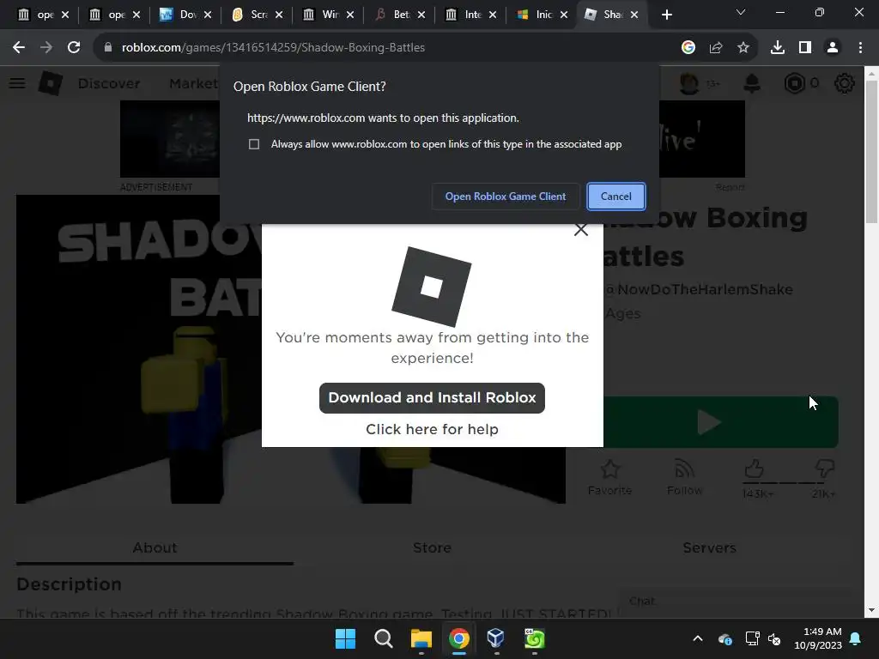Like the game with thumbs up
Screen dimensions: 879x659
[755, 469]
